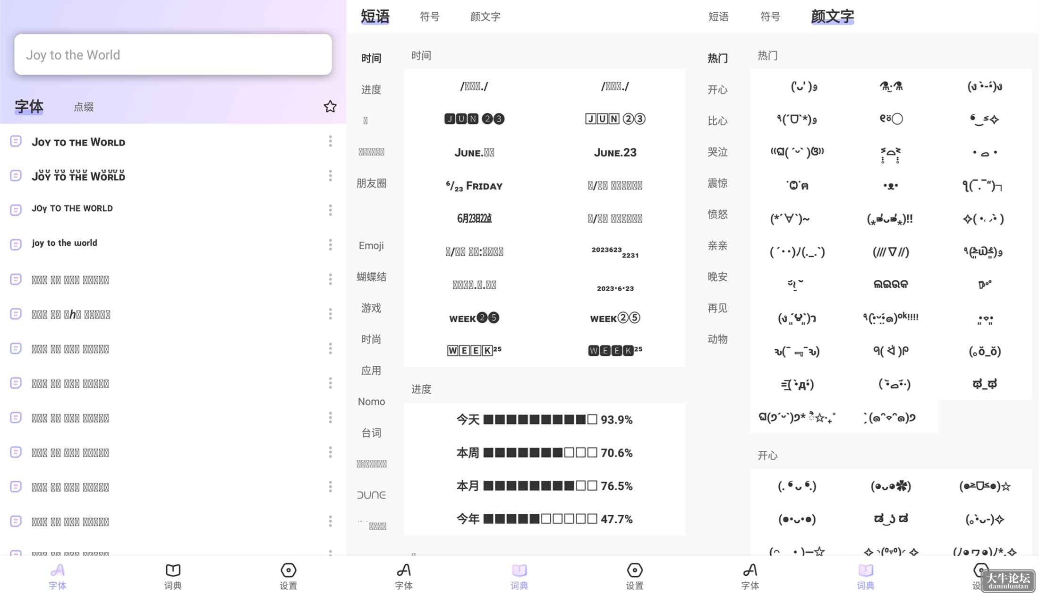Screen dimensions: 1039x596
Task: Click in the 'Joy to the World' input field
Action: (x=173, y=54)
